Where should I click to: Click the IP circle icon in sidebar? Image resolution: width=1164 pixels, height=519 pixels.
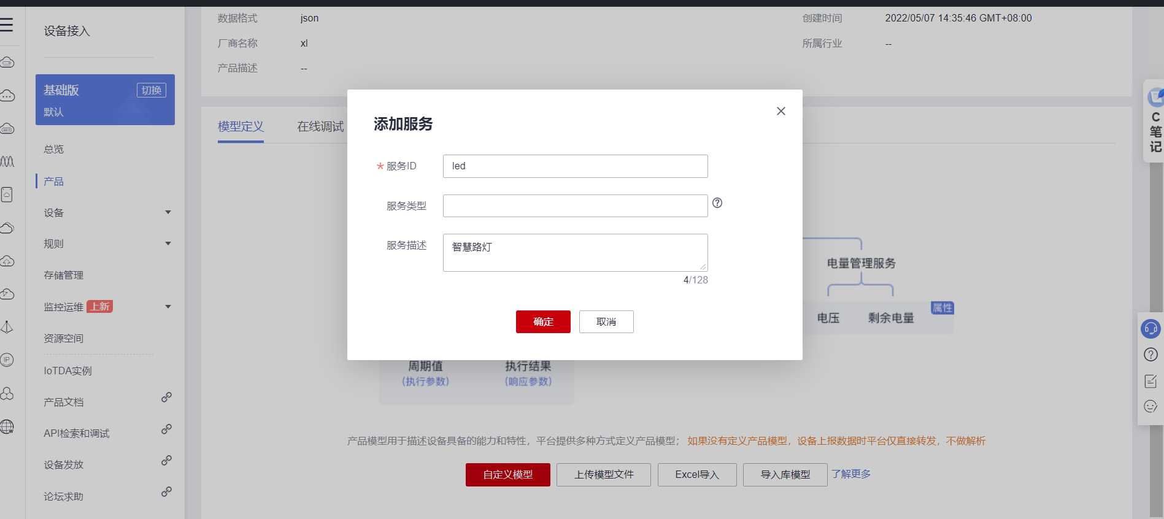click(x=7, y=360)
